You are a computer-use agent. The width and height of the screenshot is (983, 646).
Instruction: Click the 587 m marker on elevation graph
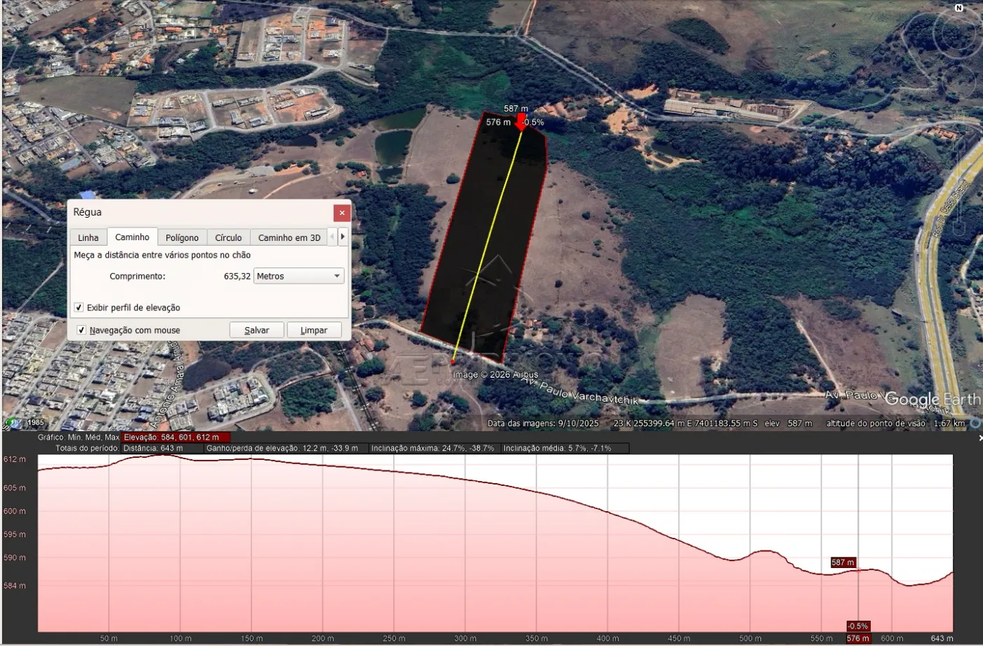click(x=843, y=562)
